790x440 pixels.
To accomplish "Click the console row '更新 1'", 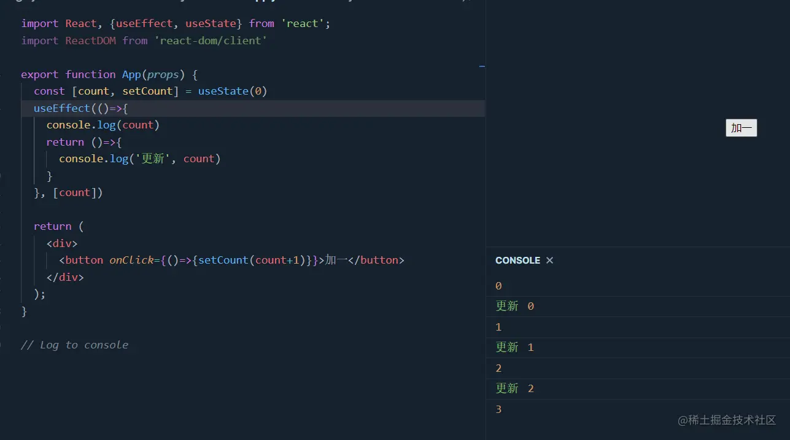I will coord(638,347).
